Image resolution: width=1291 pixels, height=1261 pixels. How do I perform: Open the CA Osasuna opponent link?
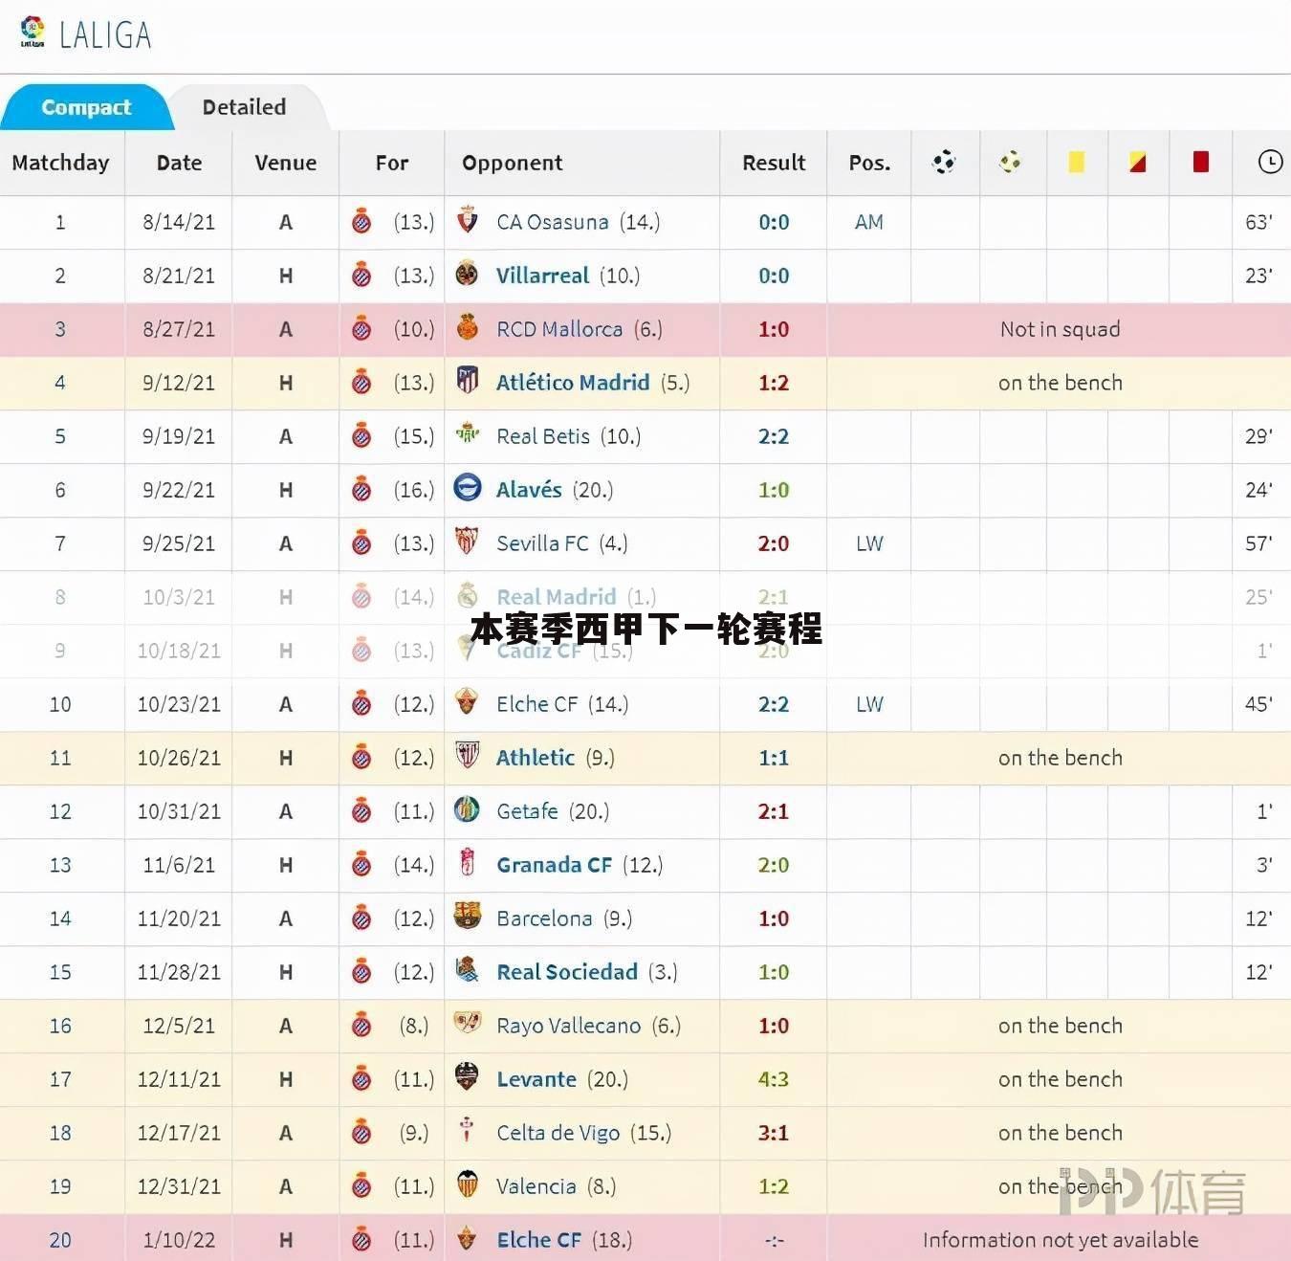coord(552,222)
